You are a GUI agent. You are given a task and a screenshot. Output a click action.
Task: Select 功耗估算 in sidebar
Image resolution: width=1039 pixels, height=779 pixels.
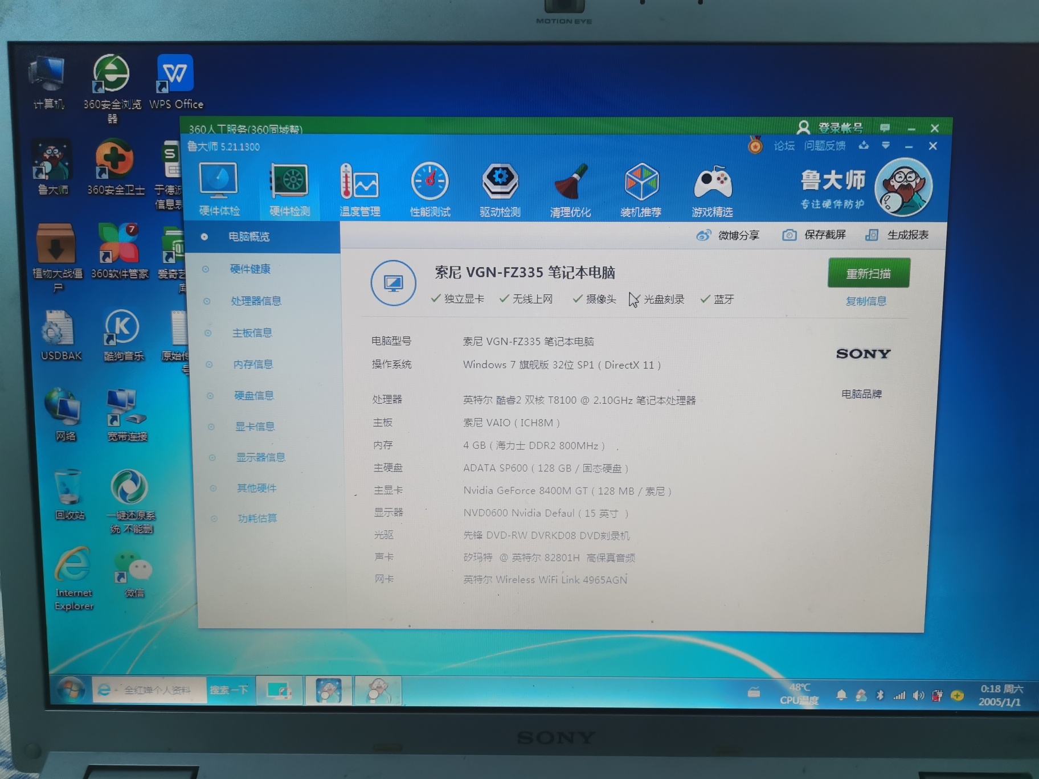tap(257, 518)
